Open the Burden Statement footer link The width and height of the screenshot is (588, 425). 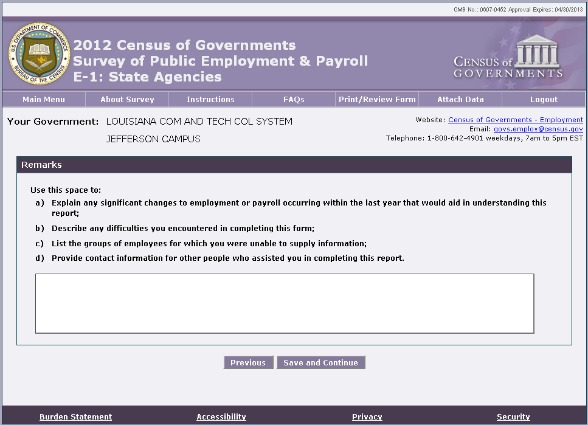(x=76, y=416)
